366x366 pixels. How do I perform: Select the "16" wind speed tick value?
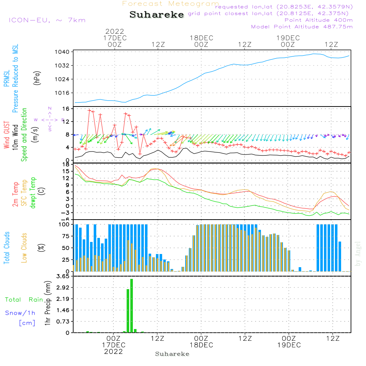[66, 109]
